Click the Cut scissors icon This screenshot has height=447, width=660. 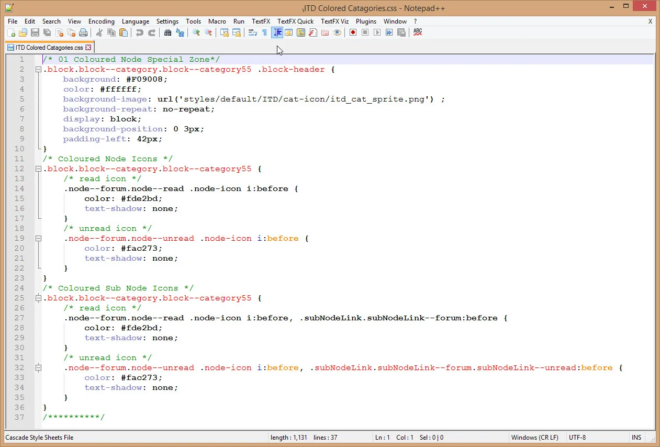click(x=99, y=32)
